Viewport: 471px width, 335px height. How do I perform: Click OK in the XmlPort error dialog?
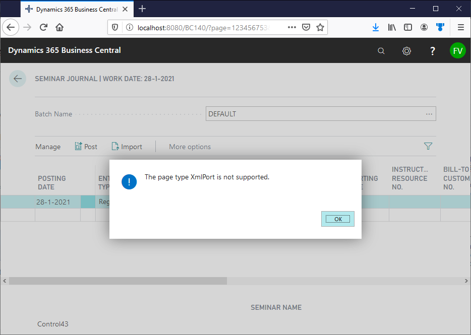338,219
